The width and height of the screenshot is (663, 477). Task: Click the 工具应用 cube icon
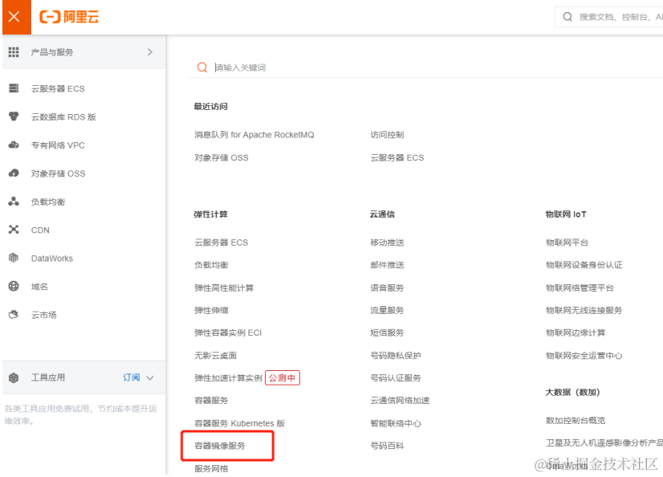click(x=14, y=377)
